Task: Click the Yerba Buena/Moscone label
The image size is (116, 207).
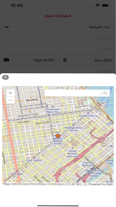Action: 72,154
